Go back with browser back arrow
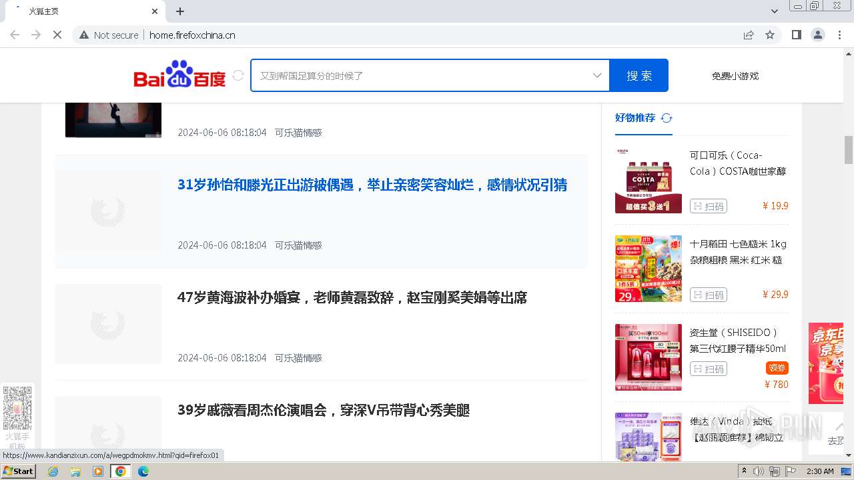Viewport: 854px width, 480px height. coord(15,35)
